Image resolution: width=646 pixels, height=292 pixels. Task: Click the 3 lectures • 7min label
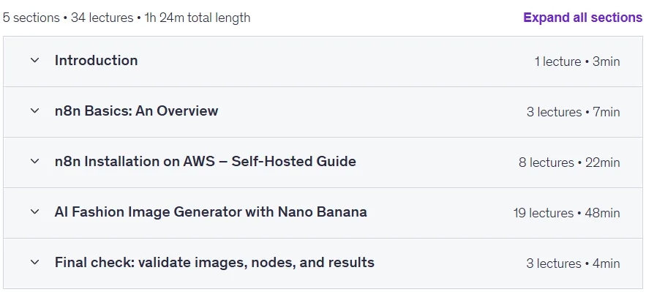point(573,112)
